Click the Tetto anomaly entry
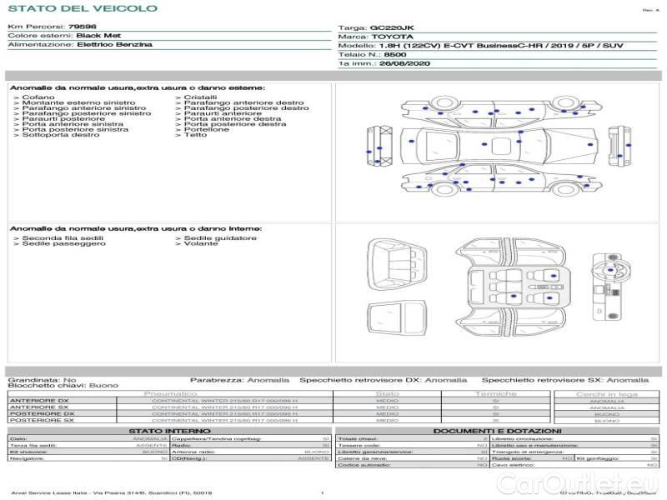Viewport: 667px width, 500px height. point(195,135)
